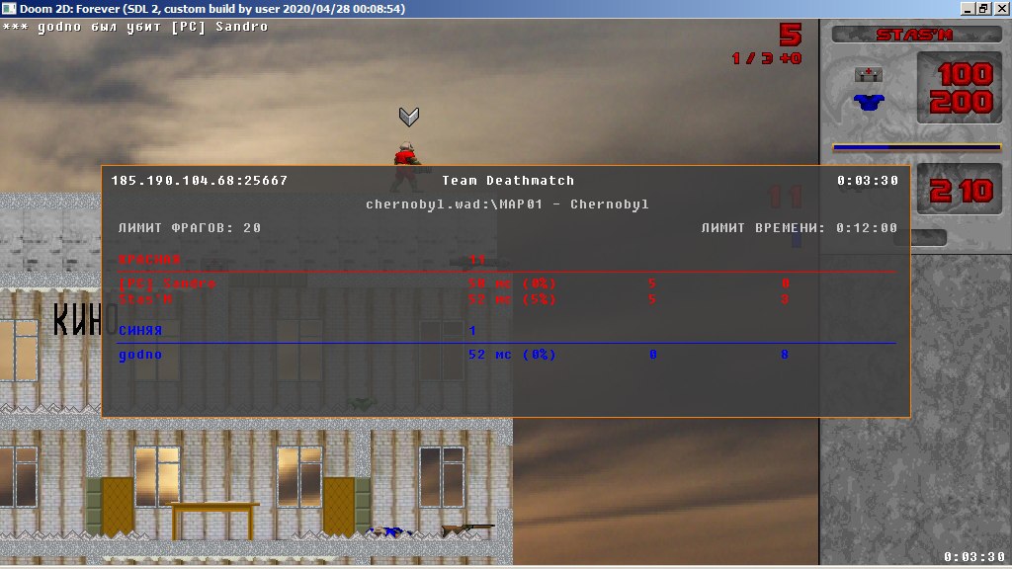Click the bottom-right game timer 0:03:30

(974, 557)
